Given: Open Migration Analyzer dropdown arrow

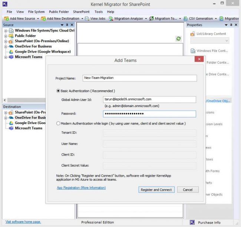Looking at the screenshot, I should click(x=146, y=19).
